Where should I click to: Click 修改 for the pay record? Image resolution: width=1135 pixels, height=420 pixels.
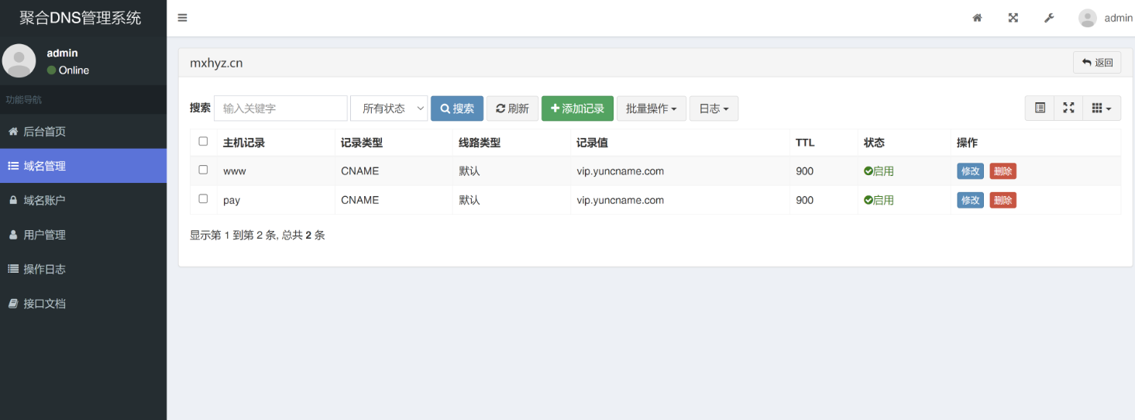pyautogui.click(x=970, y=200)
